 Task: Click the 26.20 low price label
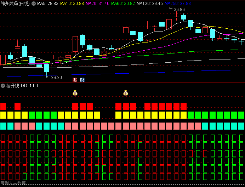point(56,78)
